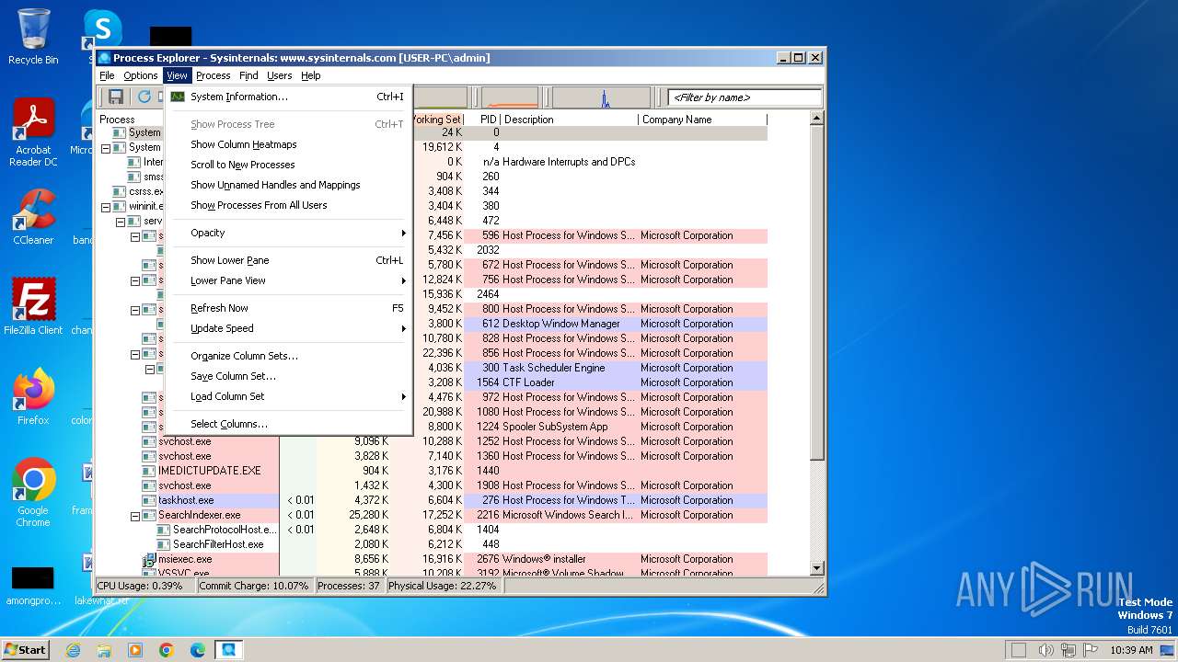The height and width of the screenshot is (662, 1178).
Task: Select the SearchIndexer.exe process row
Action: [432, 515]
